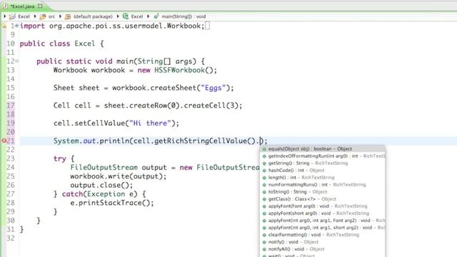457x257 pixels.
Task: Expand the breadcrumb arrow before Excel class
Action: tap(118, 16)
